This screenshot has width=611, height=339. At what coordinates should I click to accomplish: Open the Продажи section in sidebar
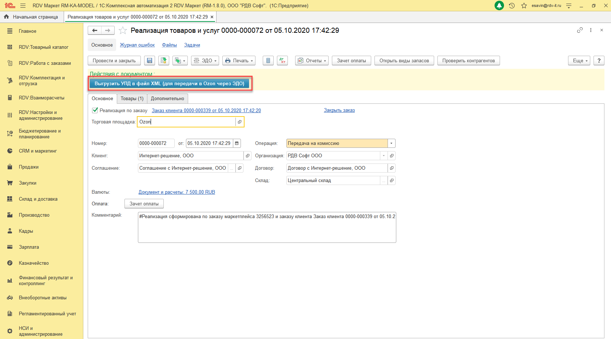pyautogui.click(x=29, y=167)
